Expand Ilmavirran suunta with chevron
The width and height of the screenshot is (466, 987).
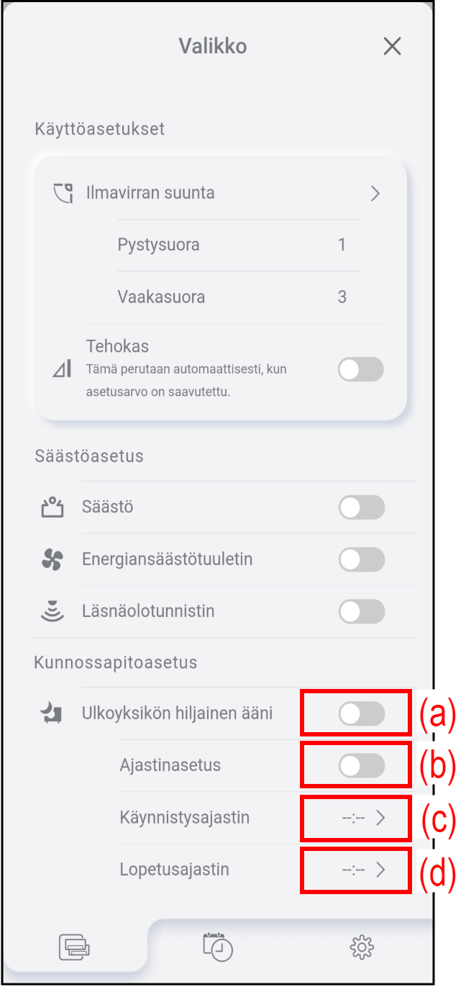click(x=375, y=194)
